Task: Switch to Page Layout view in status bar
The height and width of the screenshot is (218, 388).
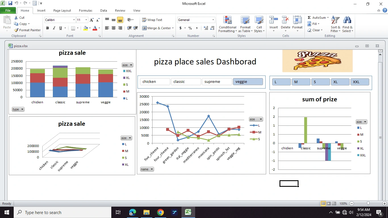Action: (x=329, y=204)
